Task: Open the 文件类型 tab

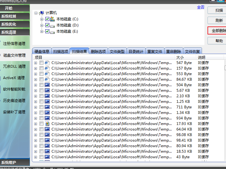Action: coord(117,51)
